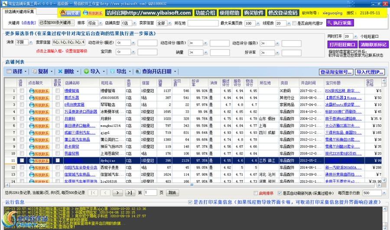This screenshot has width=390, height=230.
Task: Open the 好评率 comparison operator dropdown
Action: point(277,53)
